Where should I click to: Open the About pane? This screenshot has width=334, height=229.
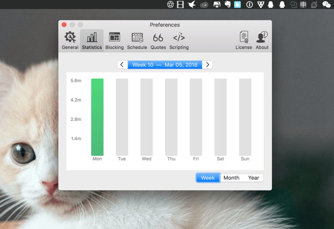(262, 40)
